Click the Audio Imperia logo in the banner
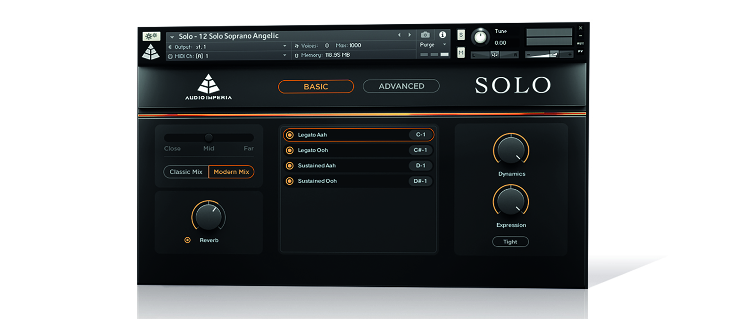 pos(209,87)
